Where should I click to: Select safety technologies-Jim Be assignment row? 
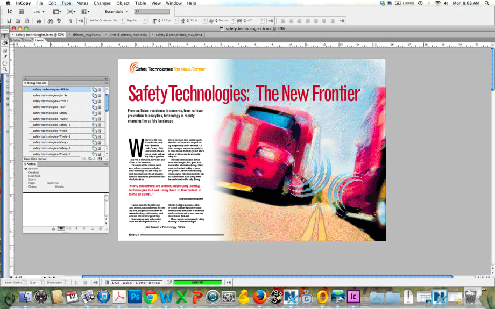64,95
